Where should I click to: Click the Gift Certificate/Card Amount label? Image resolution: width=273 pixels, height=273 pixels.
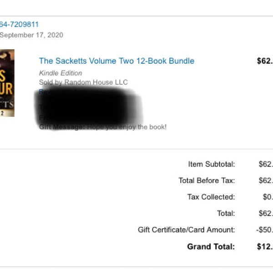(186, 230)
